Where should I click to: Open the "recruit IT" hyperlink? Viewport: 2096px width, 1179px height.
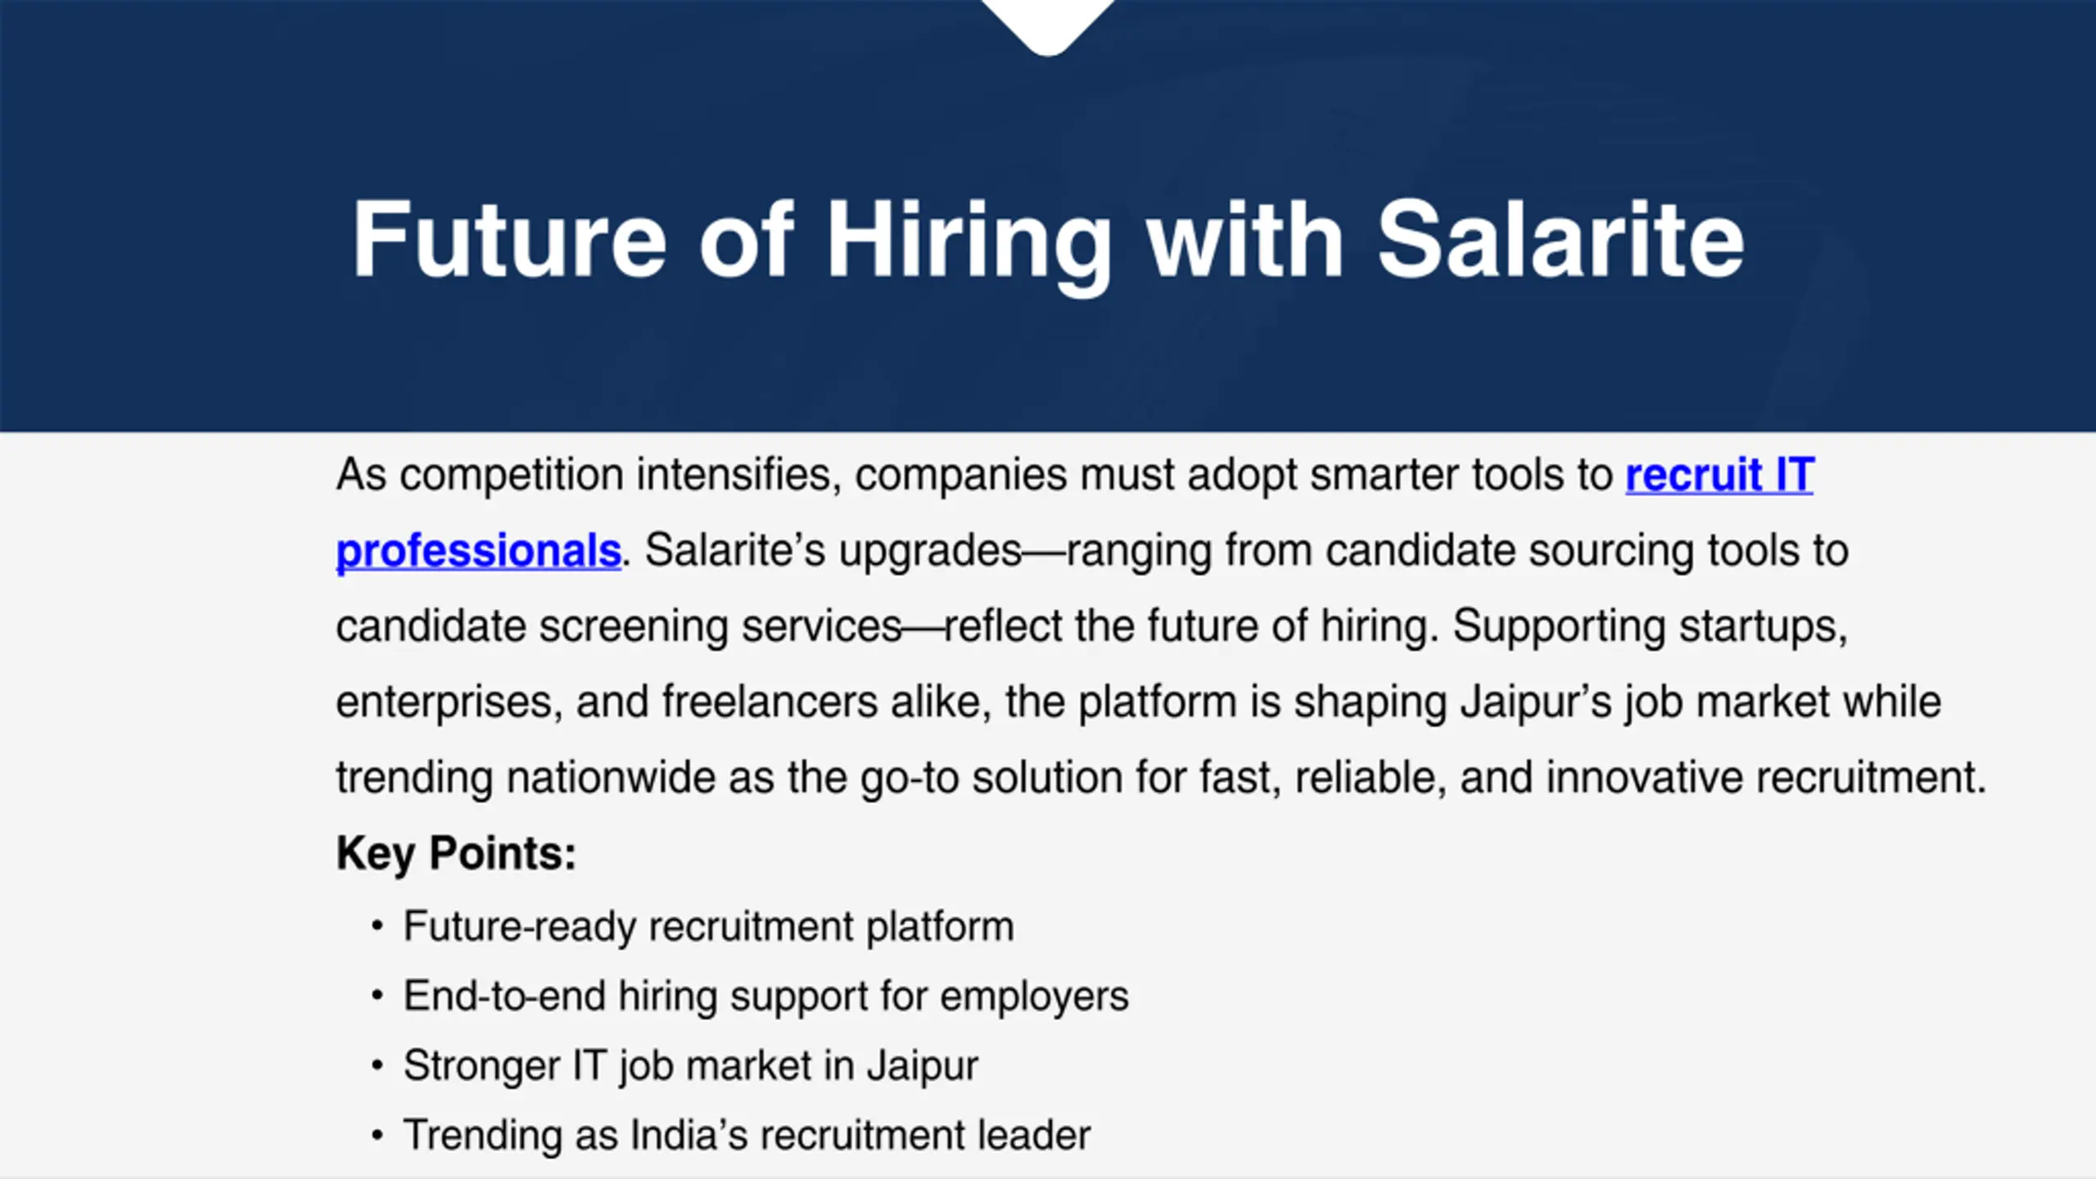pyautogui.click(x=1719, y=474)
